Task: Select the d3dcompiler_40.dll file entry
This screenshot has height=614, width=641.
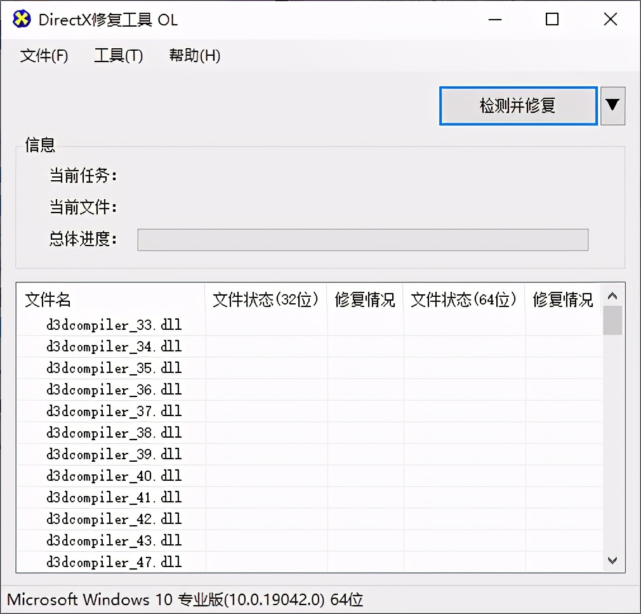Action: tap(114, 476)
